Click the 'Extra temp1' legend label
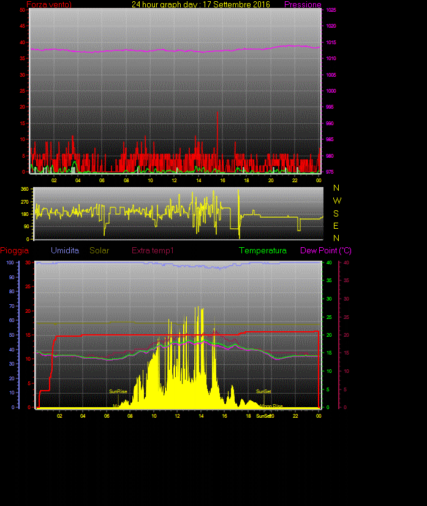The width and height of the screenshot is (427, 506). (x=153, y=250)
